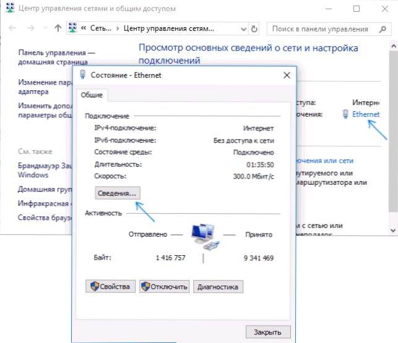Click the shield icon on Свойства button
Image resolution: width=398 pixels, height=343 pixels.
coord(95,287)
